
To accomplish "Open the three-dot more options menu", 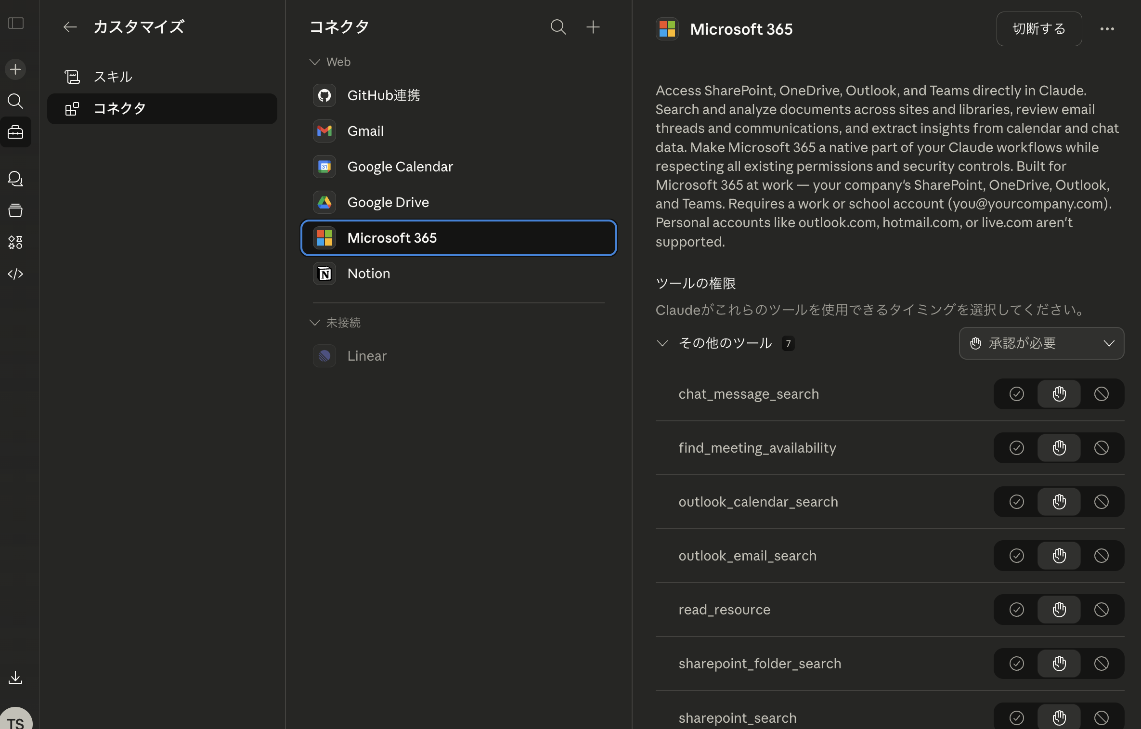I will click(1107, 29).
